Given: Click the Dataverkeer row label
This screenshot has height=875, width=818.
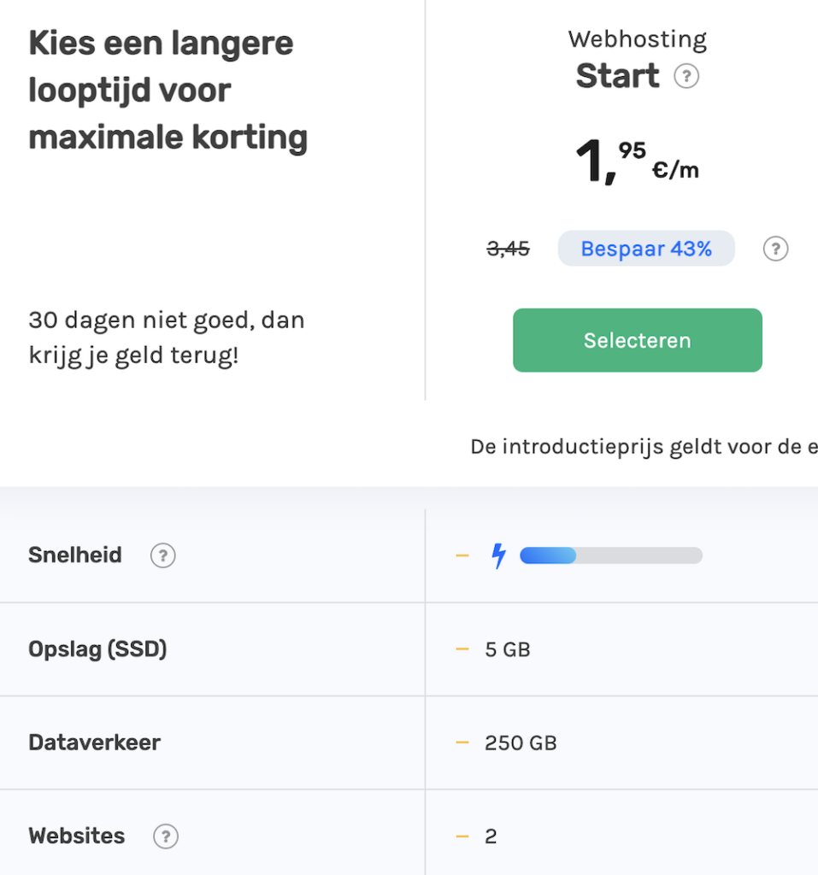Looking at the screenshot, I should click(94, 743).
